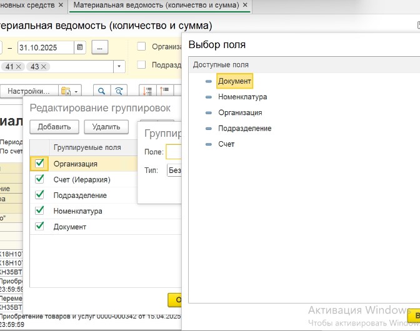Viewport: 420px width, 331px height.
Task: Click the expand all groups icon
Action: (x=148, y=91)
